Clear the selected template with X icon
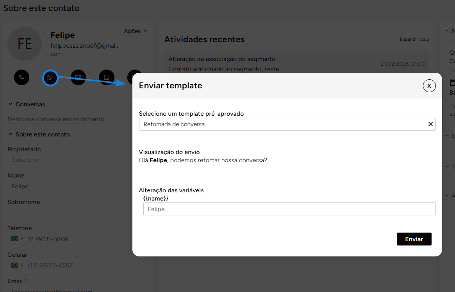The height and width of the screenshot is (292, 455). click(x=430, y=124)
